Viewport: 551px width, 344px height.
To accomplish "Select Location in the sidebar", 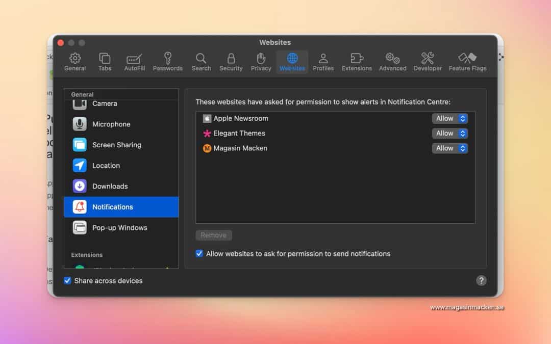I will click(106, 166).
